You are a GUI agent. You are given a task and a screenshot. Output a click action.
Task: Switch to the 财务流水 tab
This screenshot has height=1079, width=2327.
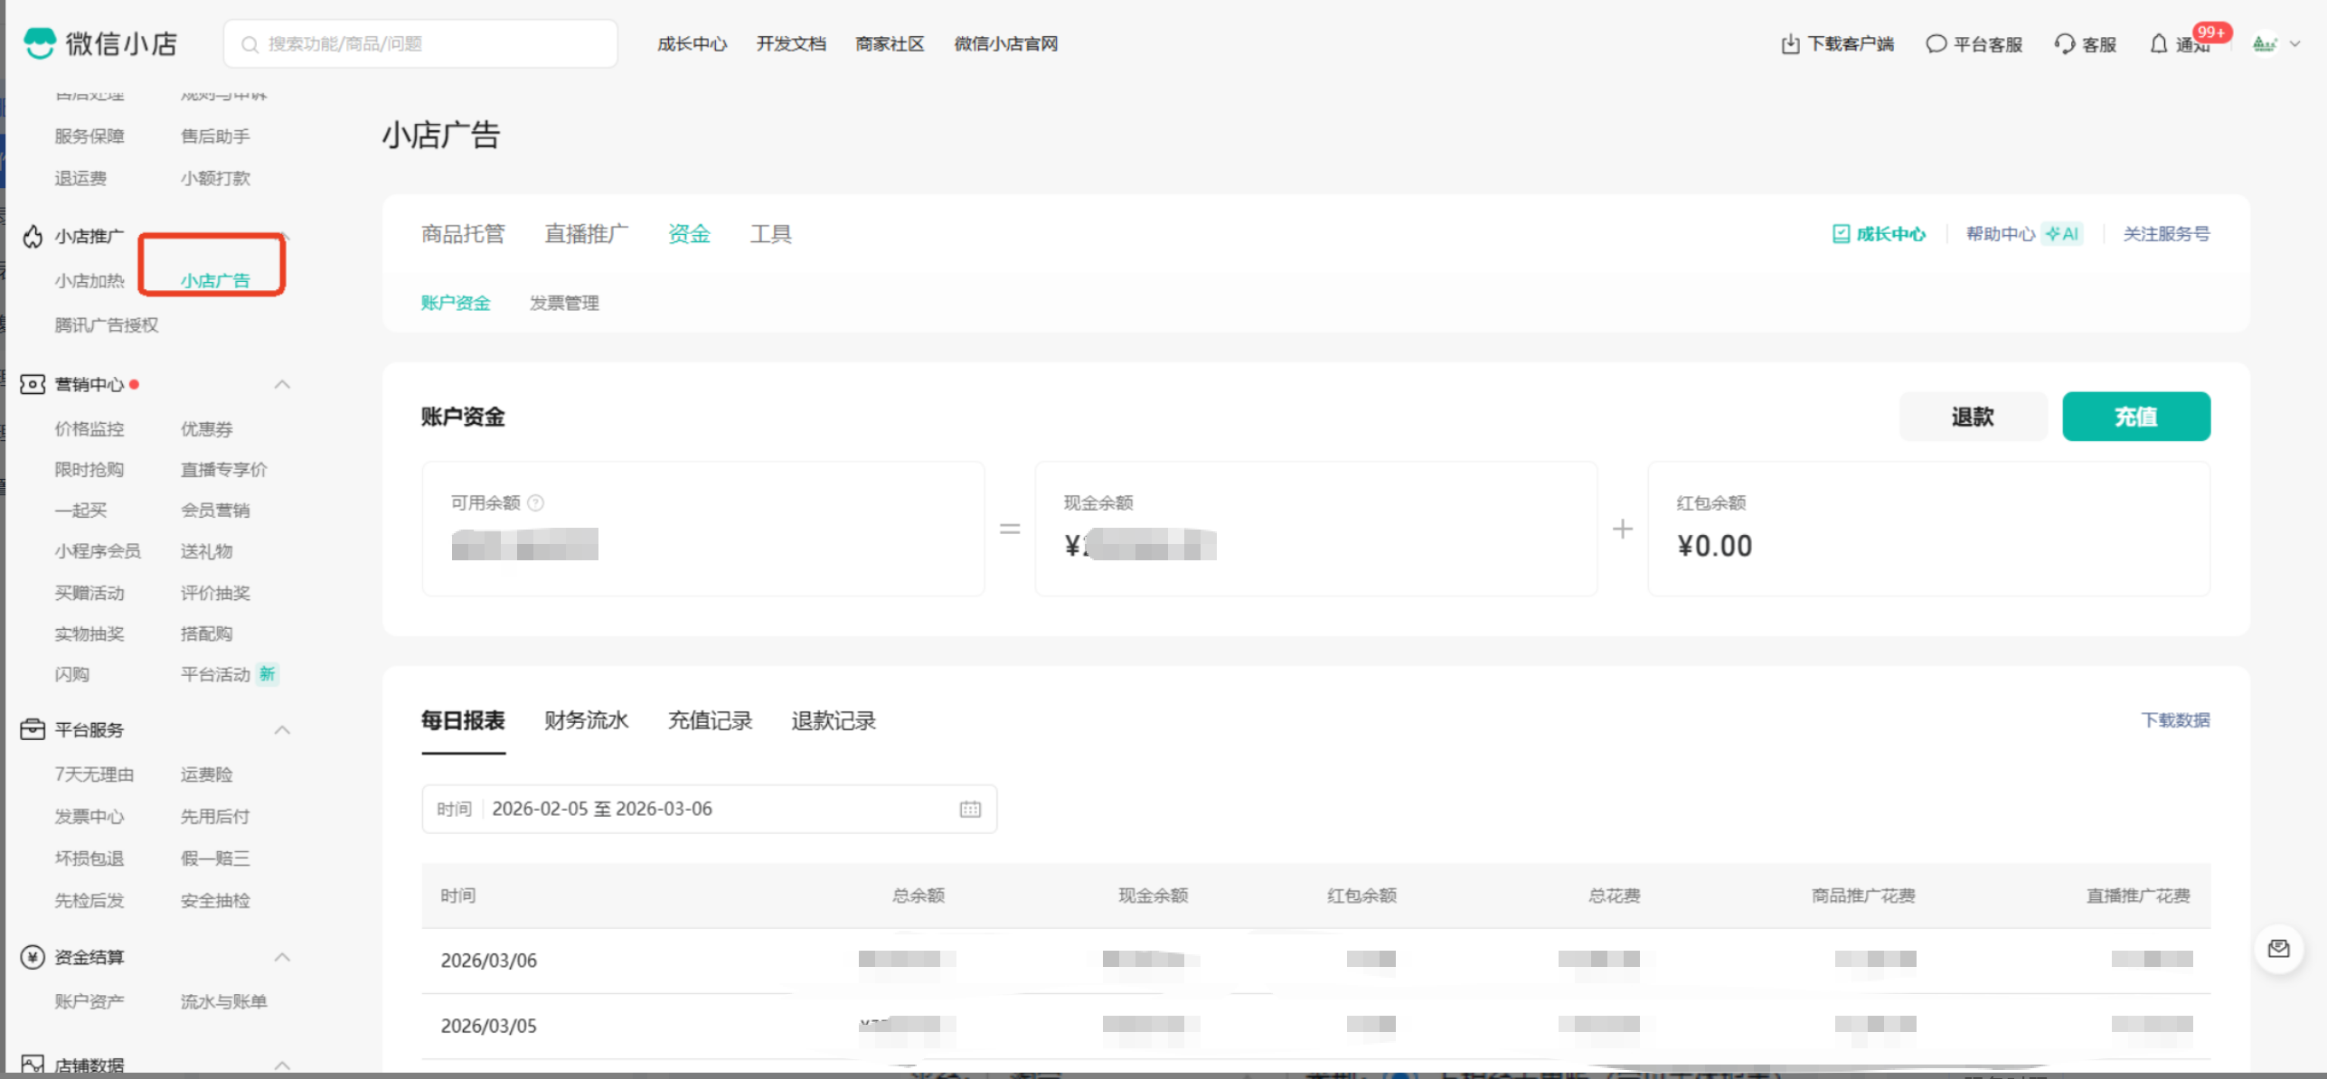(585, 720)
